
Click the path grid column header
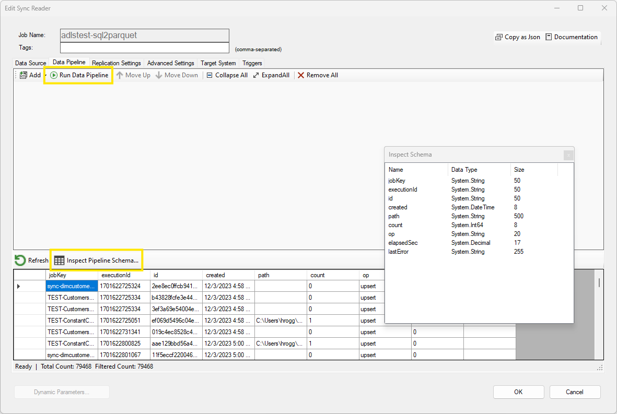[x=281, y=275]
